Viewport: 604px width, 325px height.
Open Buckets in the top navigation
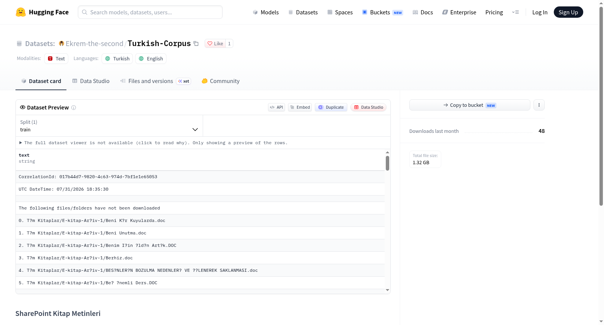(x=382, y=12)
